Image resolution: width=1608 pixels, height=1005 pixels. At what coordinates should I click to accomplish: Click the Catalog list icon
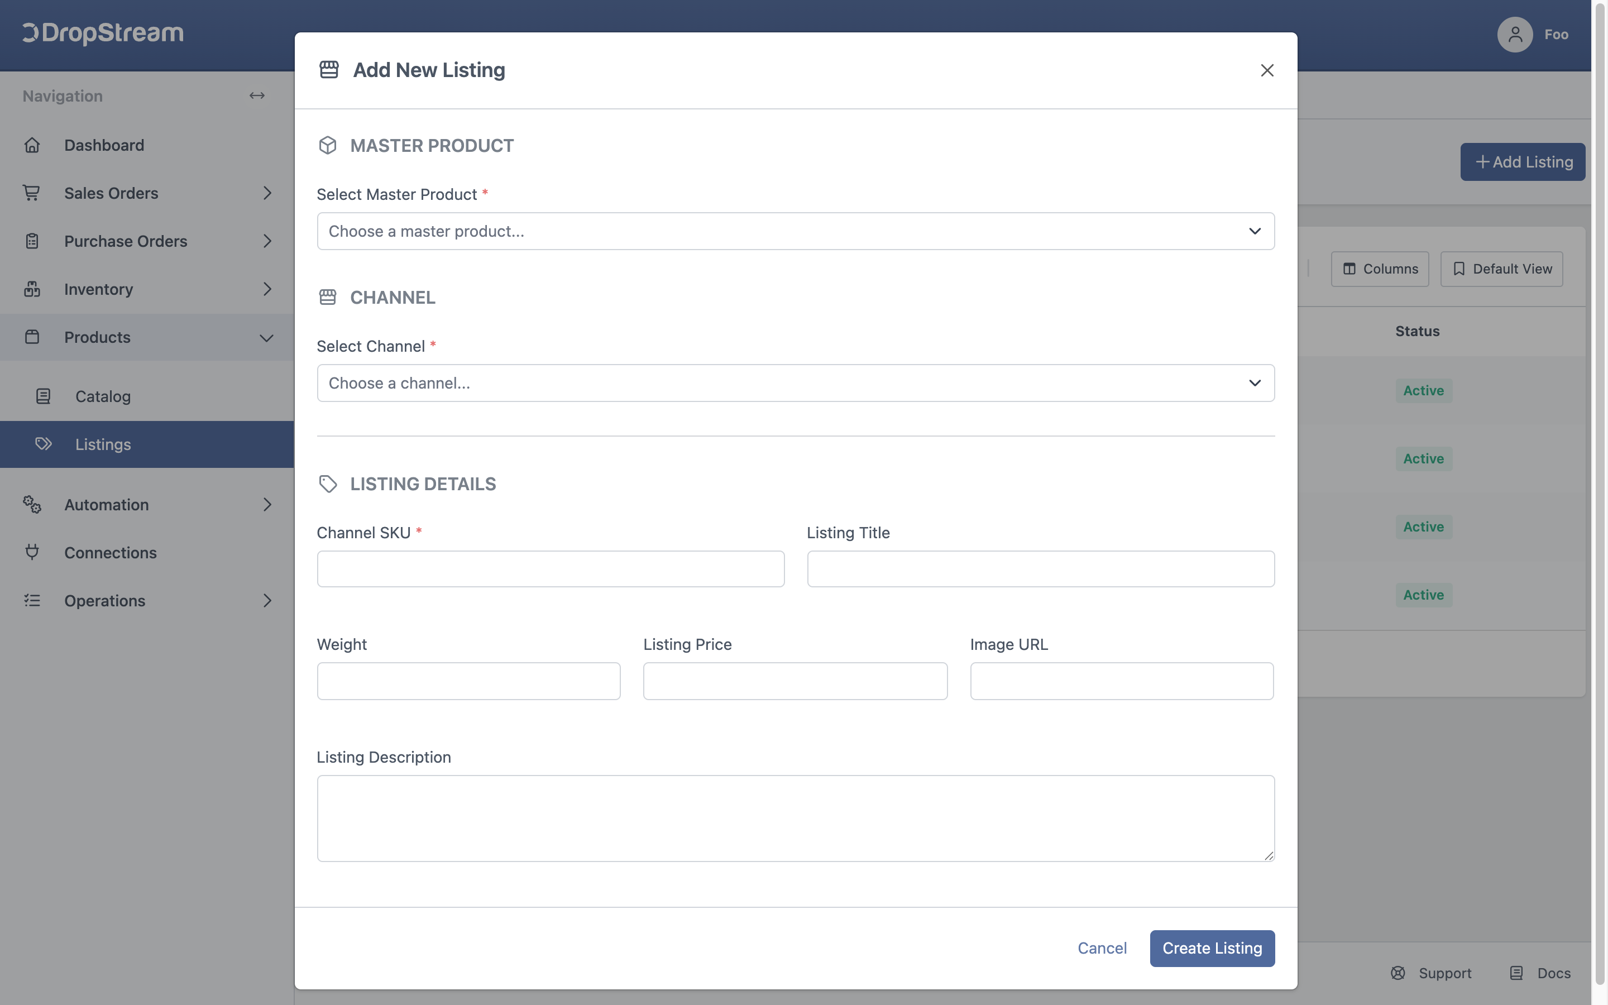click(43, 396)
